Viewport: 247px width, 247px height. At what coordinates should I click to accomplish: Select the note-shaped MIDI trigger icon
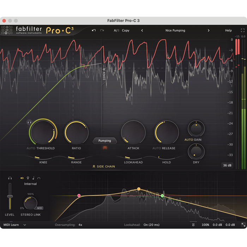pos(33,178)
